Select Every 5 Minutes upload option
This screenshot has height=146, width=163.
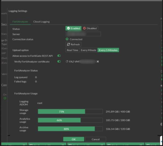[x=108, y=50]
